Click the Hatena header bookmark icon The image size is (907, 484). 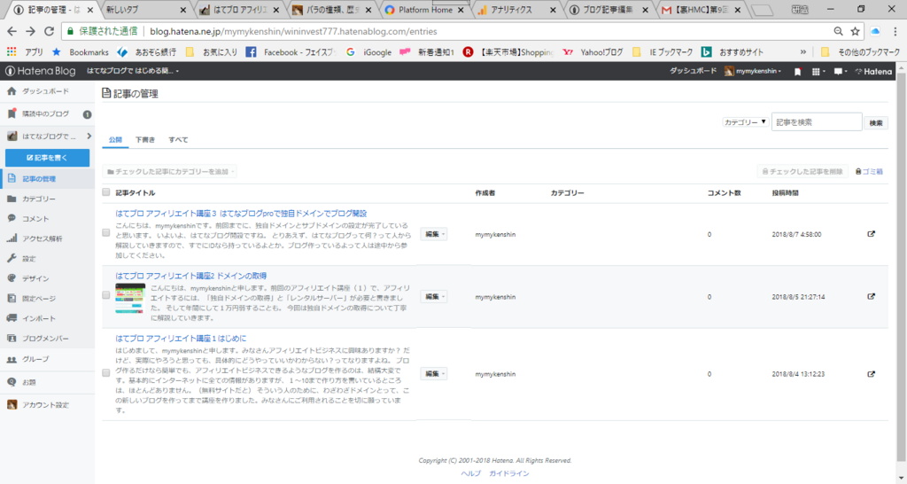tap(798, 72)
